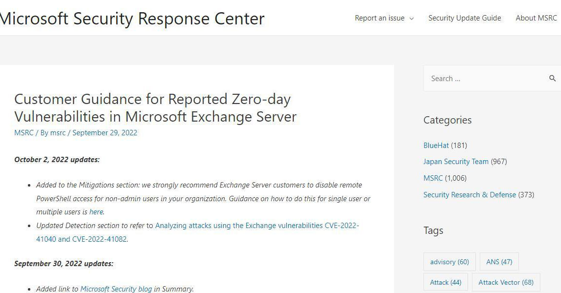Click the Microsoft Security blog link
This screenshot has height=293, width=561.
click(x=116, y=289)
